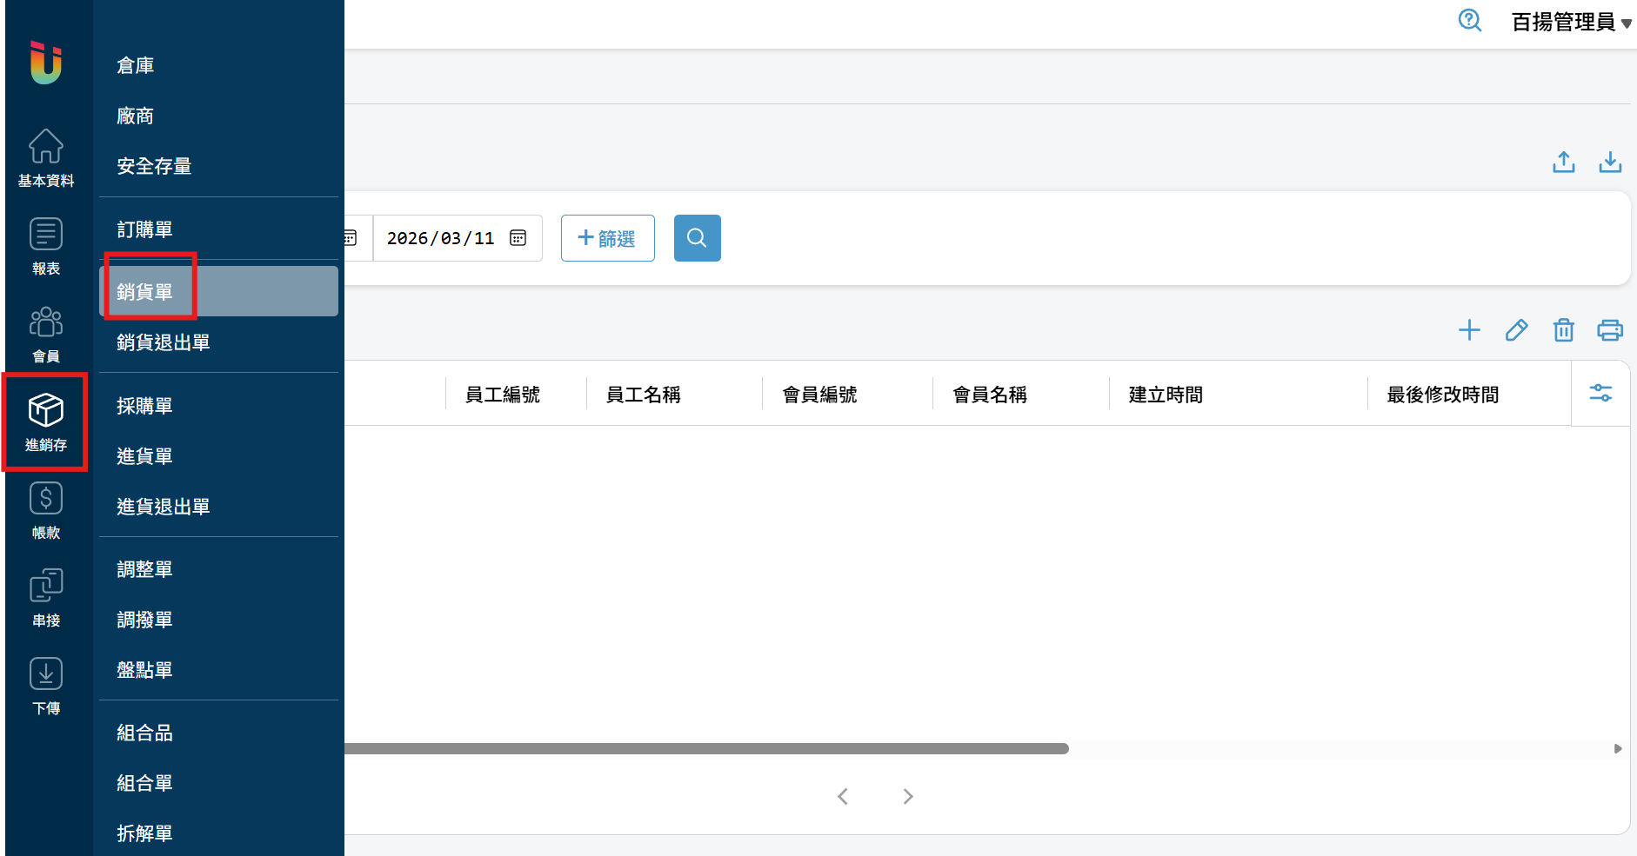The image size is (1637, 856).
Task: Click the help question mark icon
Action: point(1469,20)
